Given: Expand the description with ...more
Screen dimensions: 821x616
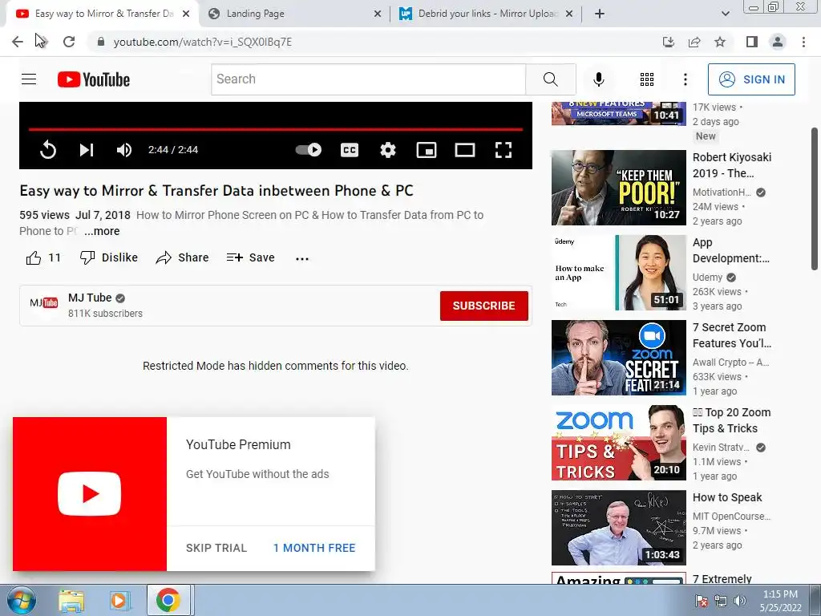Looking at the screenshot, I should (x=102, y=231).
